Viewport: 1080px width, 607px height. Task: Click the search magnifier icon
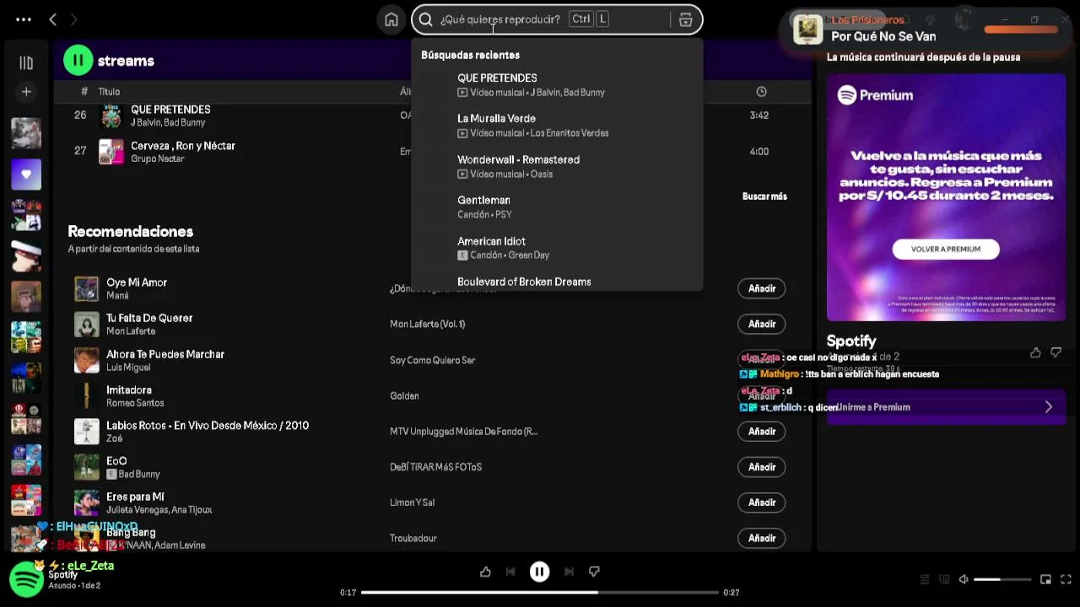[x=426, y=19]
